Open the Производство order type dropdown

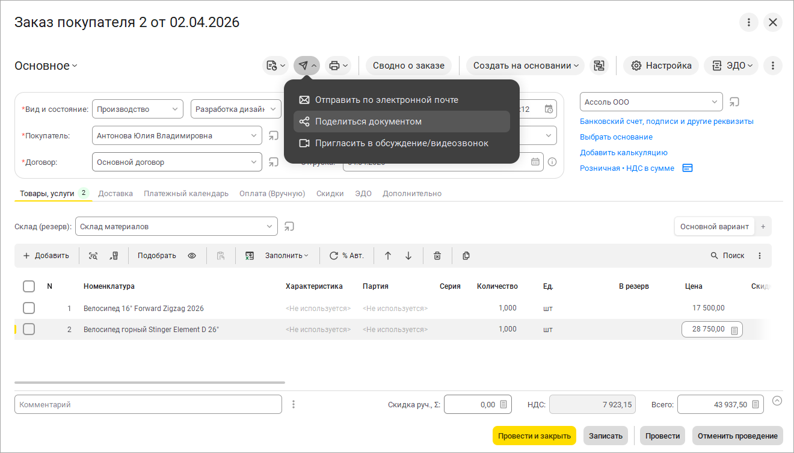(x=175, y=109)
